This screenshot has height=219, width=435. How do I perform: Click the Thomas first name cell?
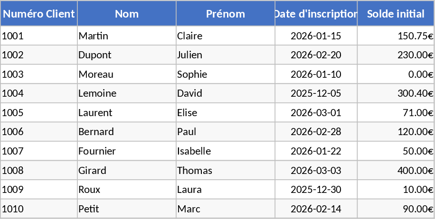(x=226, y=171)
